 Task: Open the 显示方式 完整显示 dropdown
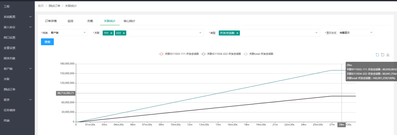point(356,33)
